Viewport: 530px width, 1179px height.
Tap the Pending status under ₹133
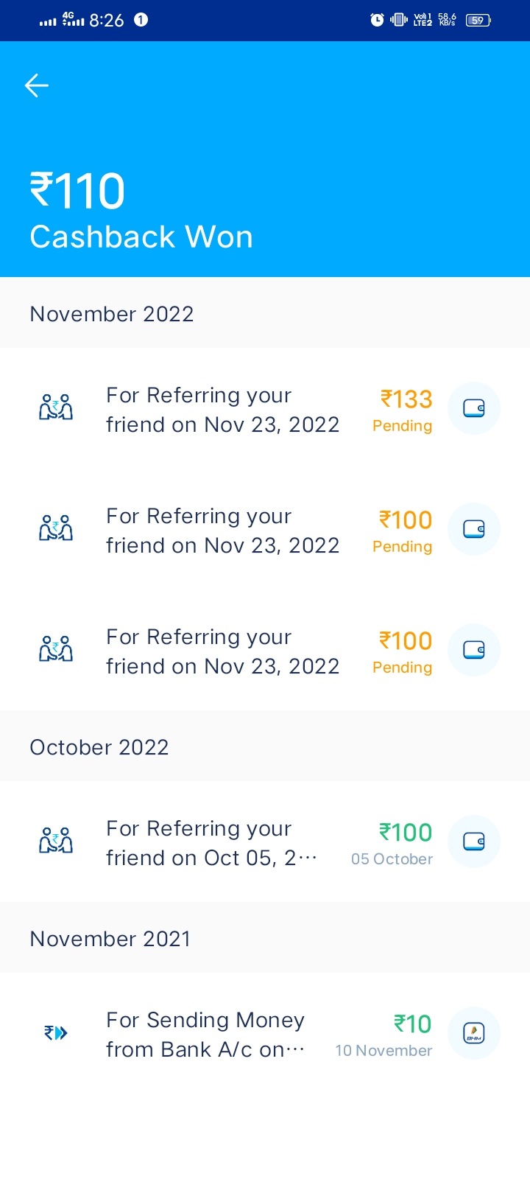[x=402, y=426]
